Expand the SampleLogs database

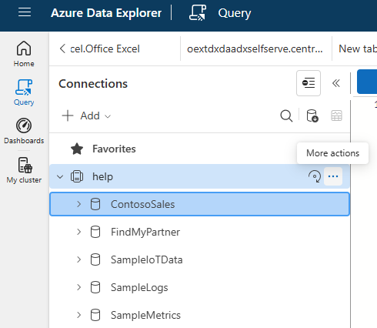(x=79, y=287)
